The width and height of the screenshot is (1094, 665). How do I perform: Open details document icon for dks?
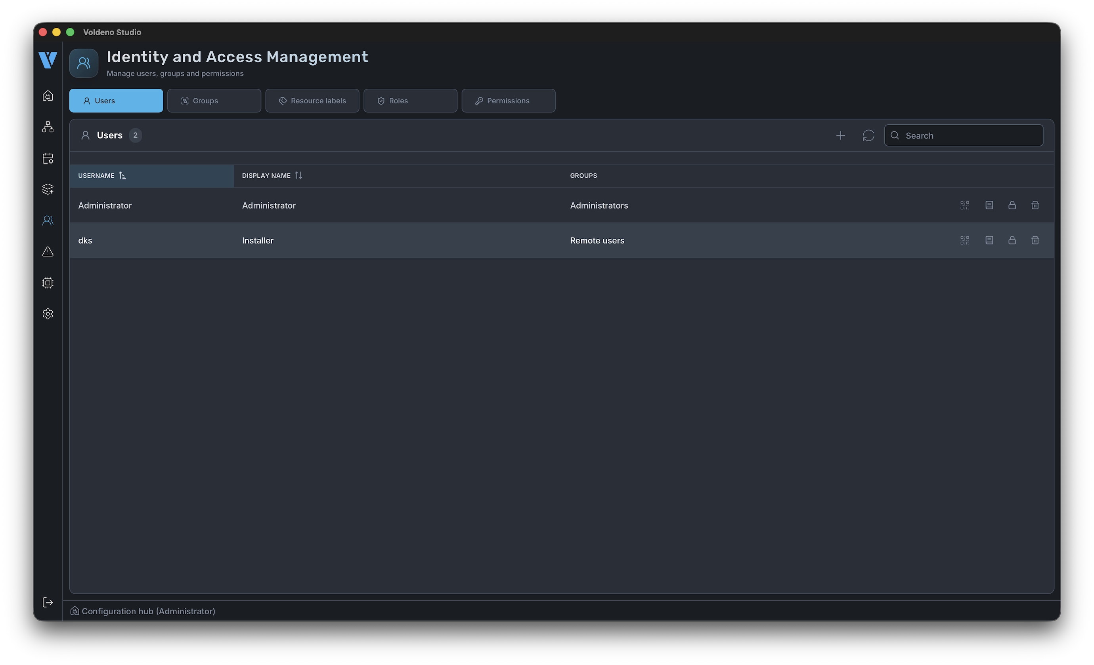point(989,240)
